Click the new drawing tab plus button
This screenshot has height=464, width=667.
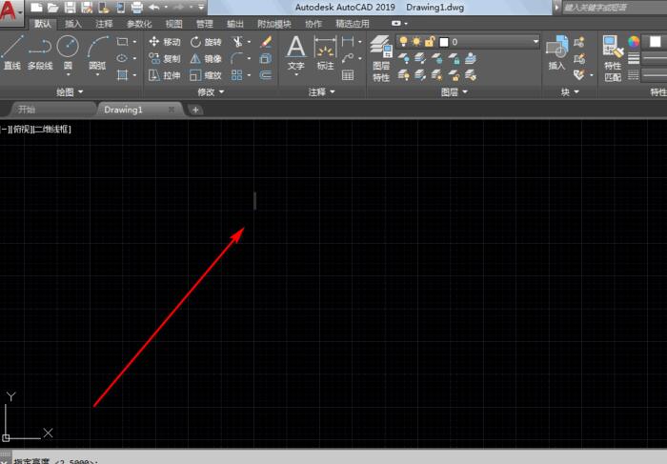click(195, 111)
